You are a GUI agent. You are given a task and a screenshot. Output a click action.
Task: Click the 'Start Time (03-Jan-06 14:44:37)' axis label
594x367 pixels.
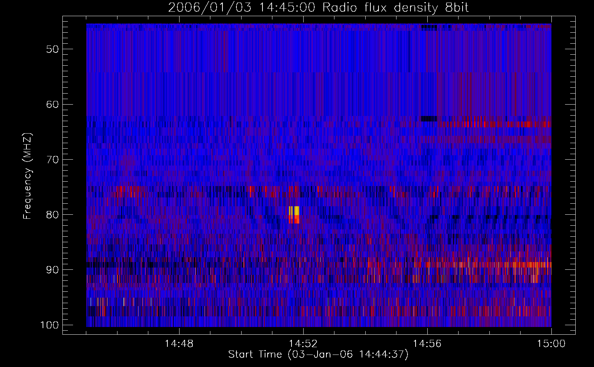(x=318, y=355)
